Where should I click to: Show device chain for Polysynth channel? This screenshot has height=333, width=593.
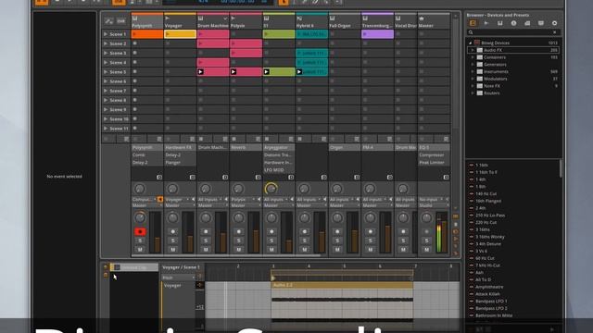coord(159,177)
